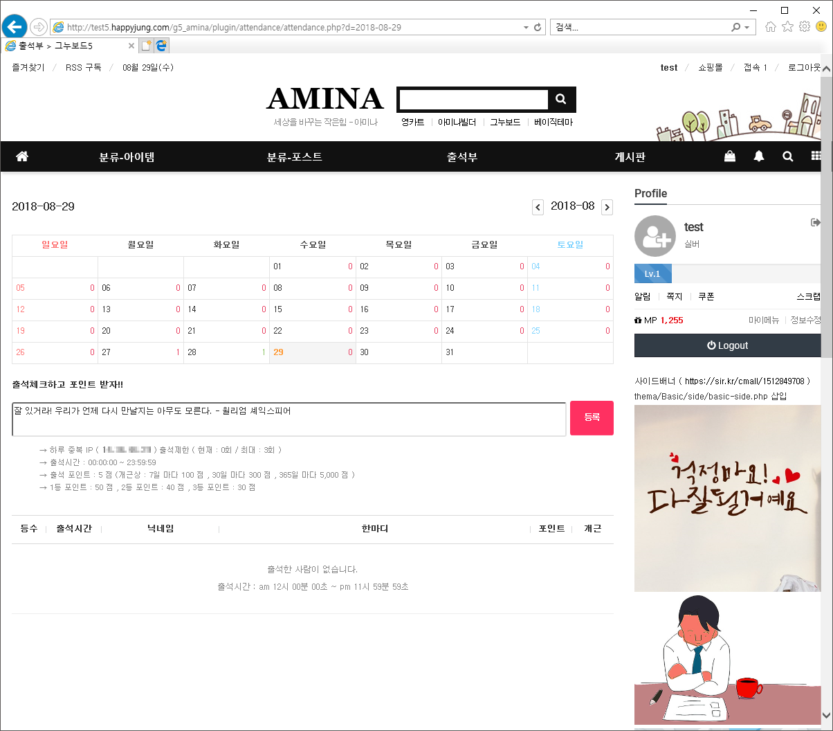Go to previous month in calendar
The width and height of the screenshot is (833, 731).
click(538, 207)
